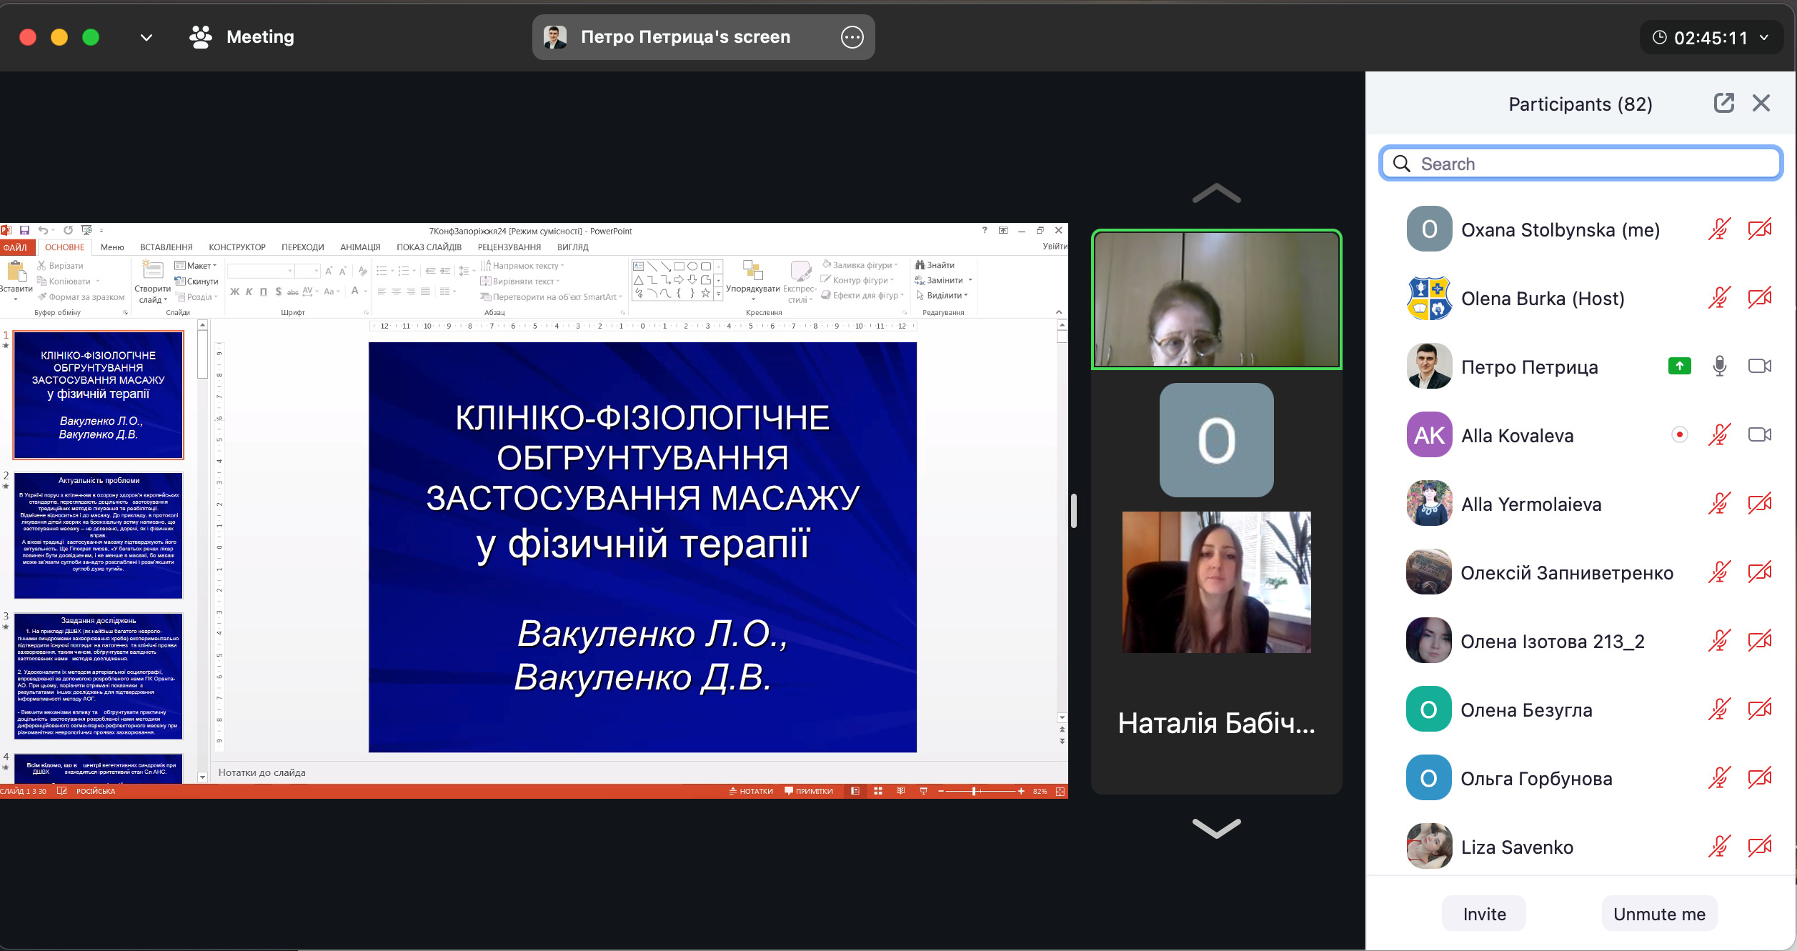Click Olena Burka's host avatar
The width and height of the screenshot is (1797, 951).
[1428, 298]
